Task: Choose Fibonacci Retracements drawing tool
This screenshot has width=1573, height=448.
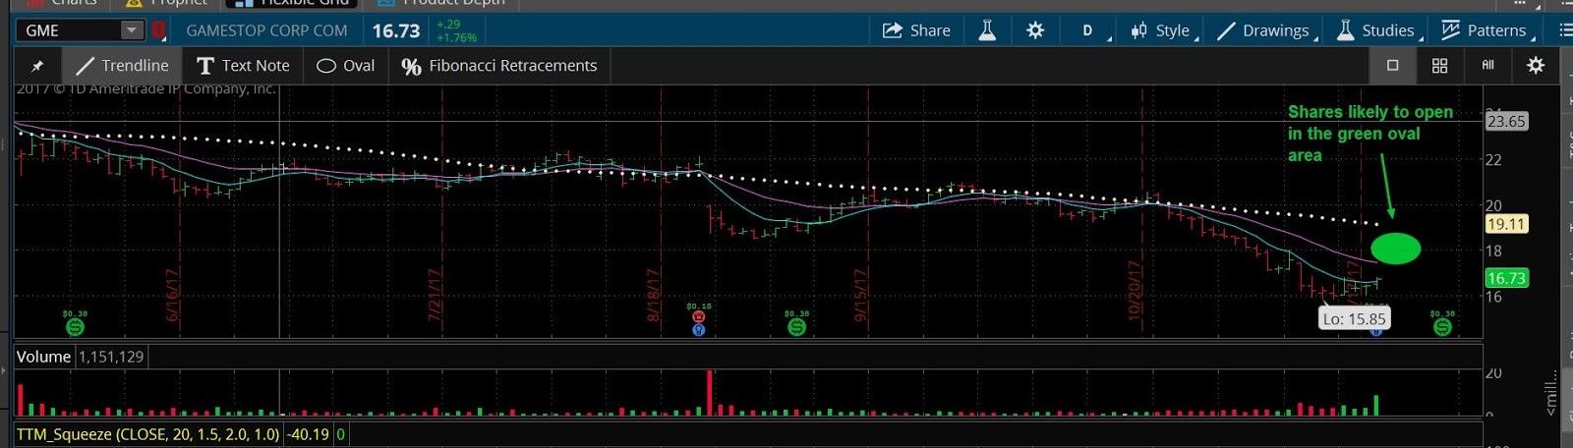Action: coord(499,66)
